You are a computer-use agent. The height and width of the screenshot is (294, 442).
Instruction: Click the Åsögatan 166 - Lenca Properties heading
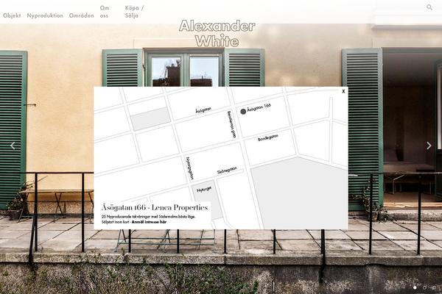point(155,207)
